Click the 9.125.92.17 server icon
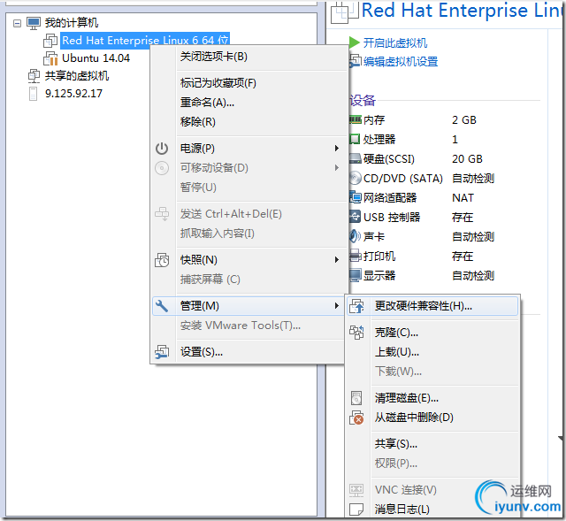The image size is (566, 521). pos(33,94)
